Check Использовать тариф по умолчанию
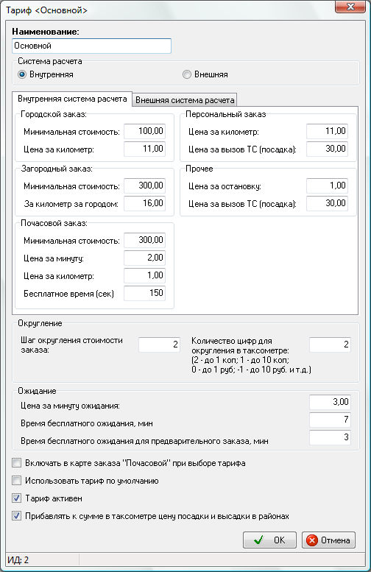Viewport: 371px width, 572px height. point(17,481)
